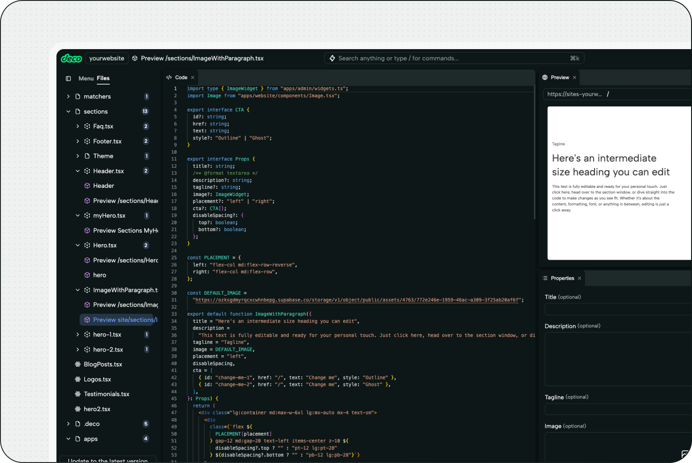
Task: Click the sections folder icon
Action: coord(78,111)
